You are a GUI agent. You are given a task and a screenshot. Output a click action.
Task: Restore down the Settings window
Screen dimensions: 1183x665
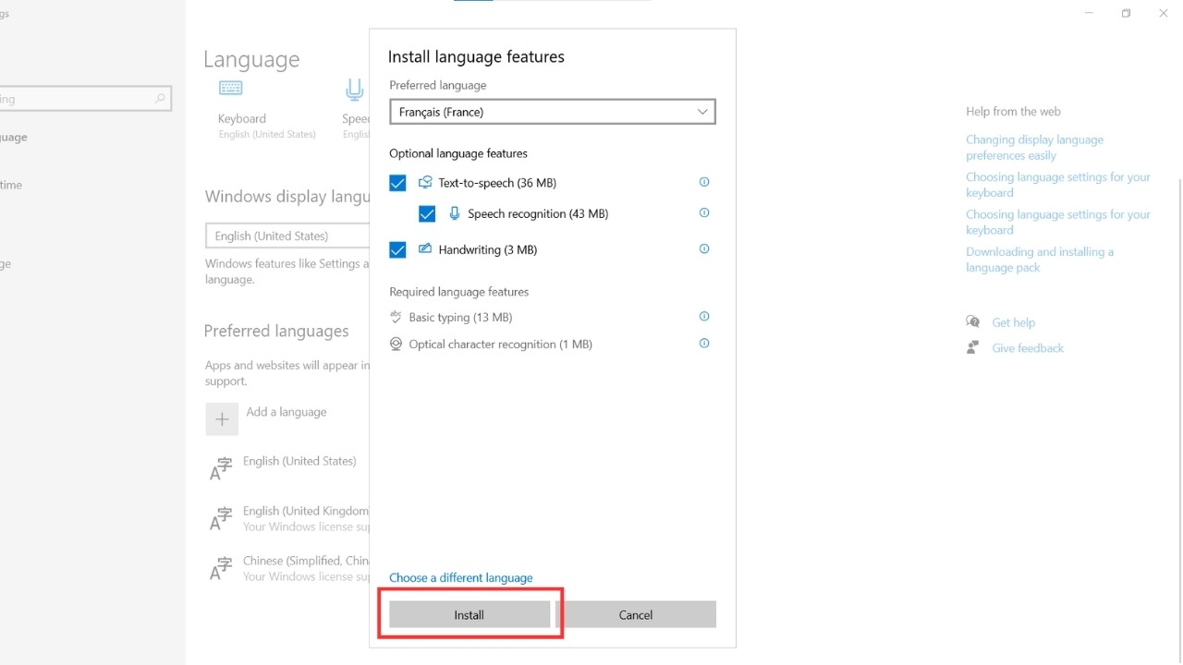1126,13
